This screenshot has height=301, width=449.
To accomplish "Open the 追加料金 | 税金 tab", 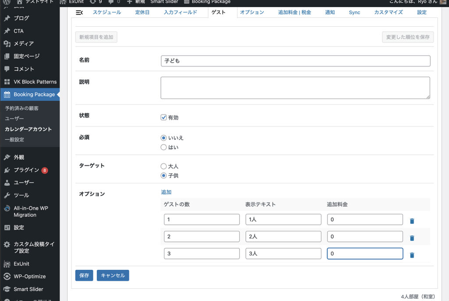I will 294,12.
